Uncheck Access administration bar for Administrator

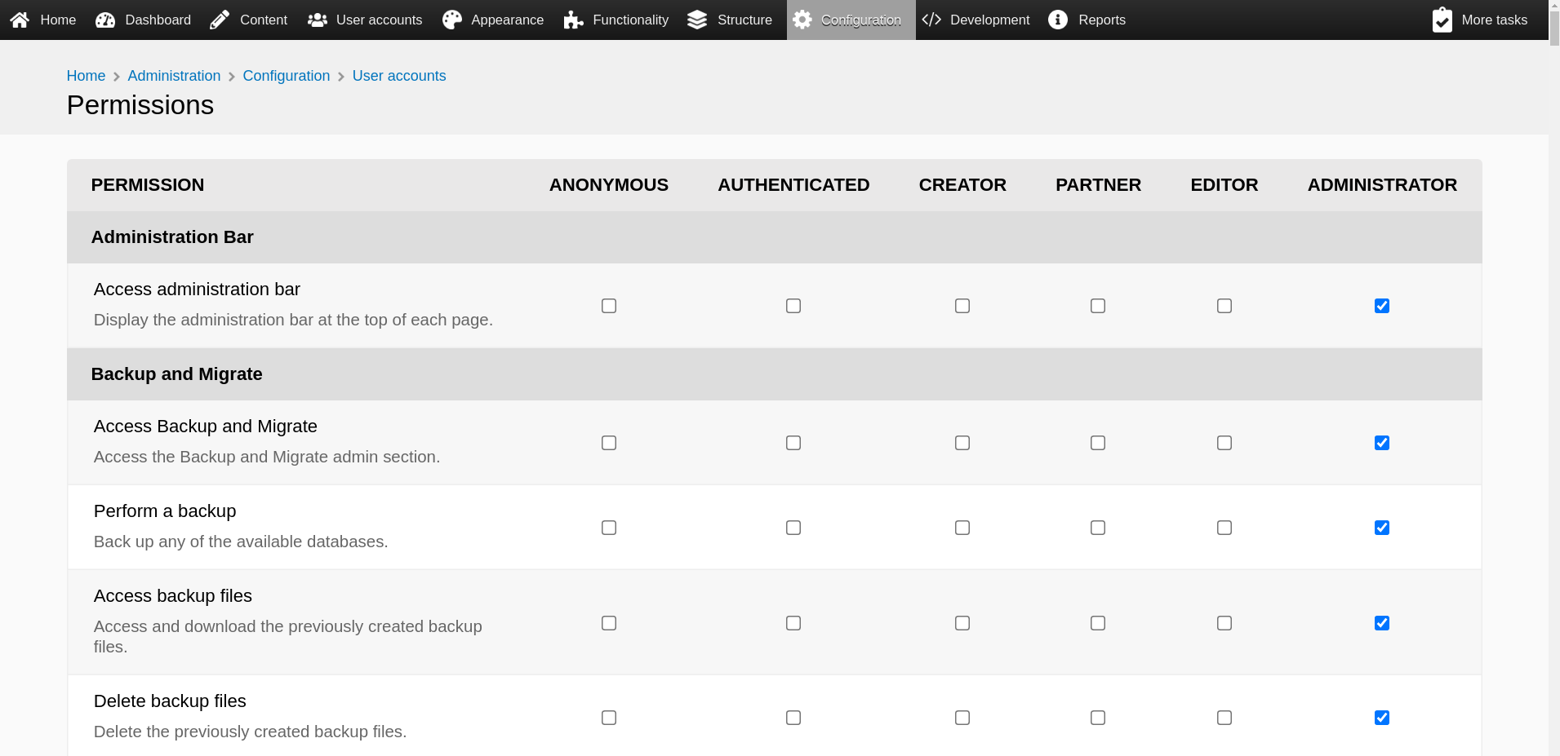pos(1382,306)
